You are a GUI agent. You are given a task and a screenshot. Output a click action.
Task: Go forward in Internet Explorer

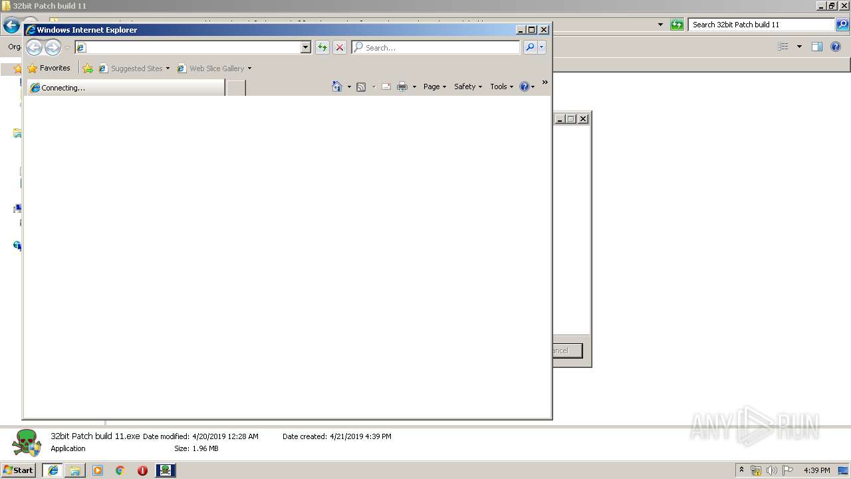click(x=53, y=47)
